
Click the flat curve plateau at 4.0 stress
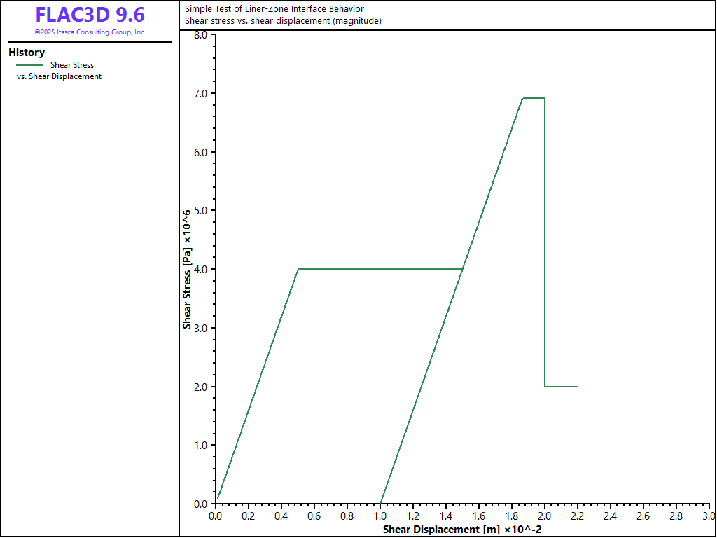(x=378, y=269)
